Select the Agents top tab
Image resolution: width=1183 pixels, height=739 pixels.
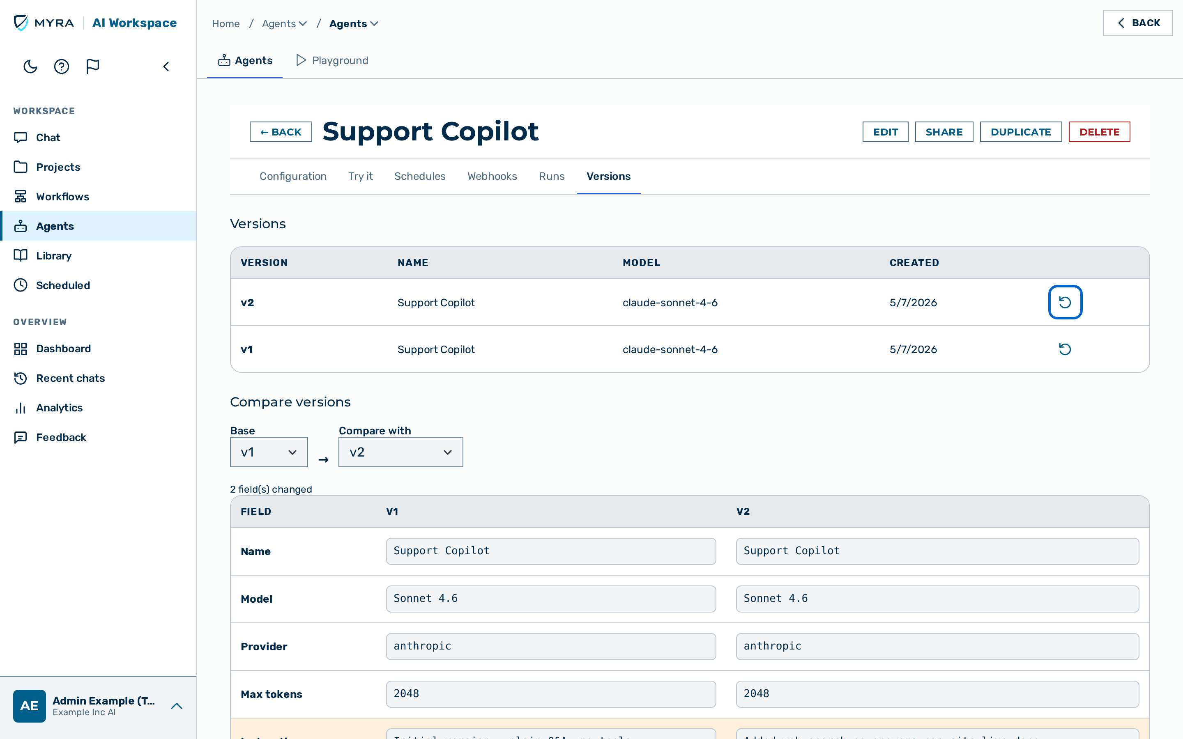245,60
